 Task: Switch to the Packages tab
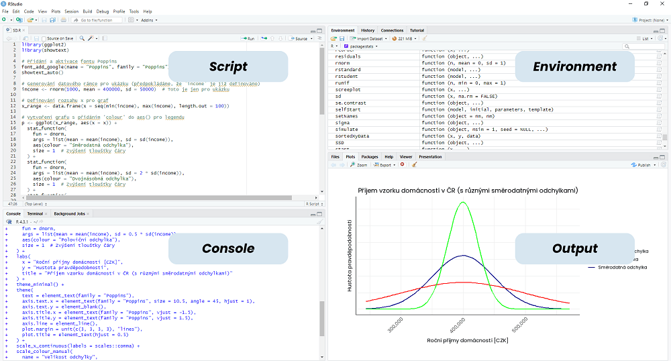coord(369,157)
